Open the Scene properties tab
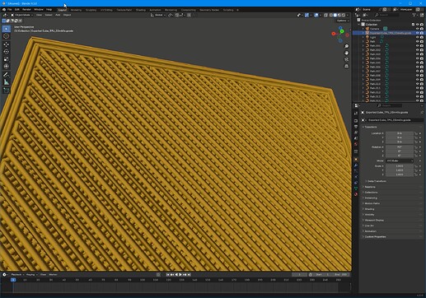 (356, 138)
